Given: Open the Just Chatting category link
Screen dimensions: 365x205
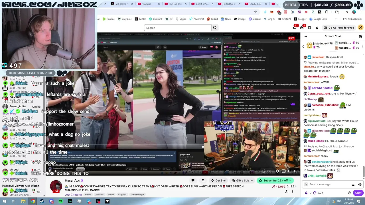Looking at the screenshot, I should point(73,194).
